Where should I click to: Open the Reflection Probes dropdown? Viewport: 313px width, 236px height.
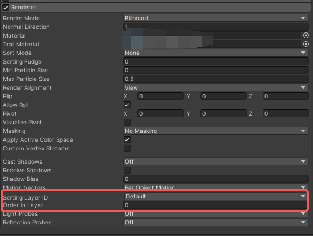[216, 222]
